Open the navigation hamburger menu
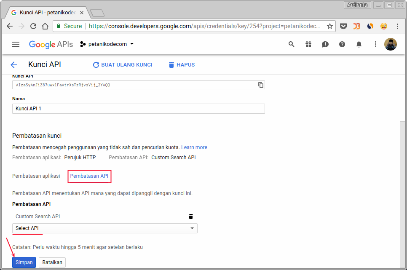Viewport: 407px width, 270px height. (16, 44)
